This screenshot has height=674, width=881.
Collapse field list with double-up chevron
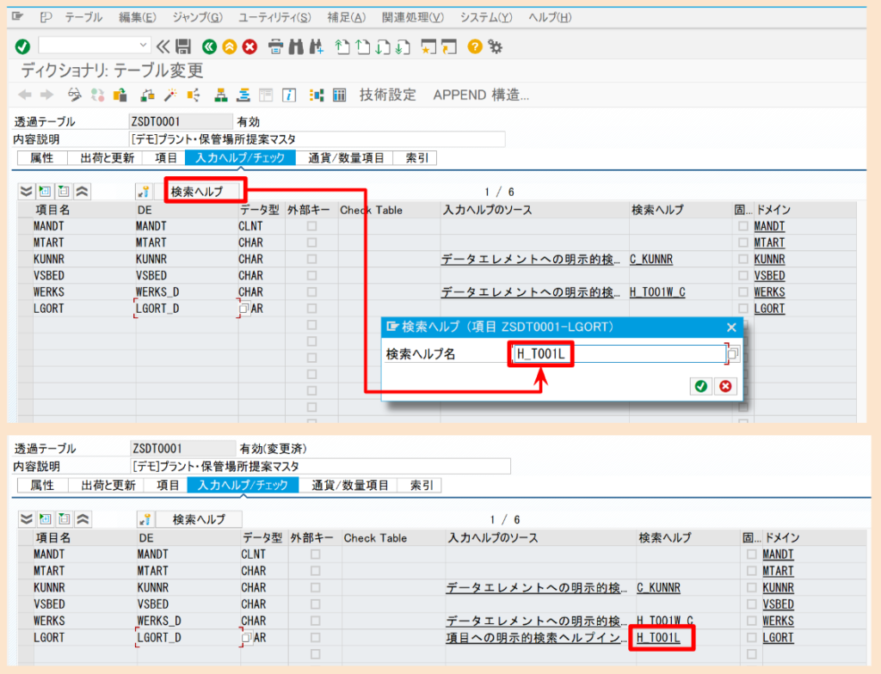tap(81, 193)
